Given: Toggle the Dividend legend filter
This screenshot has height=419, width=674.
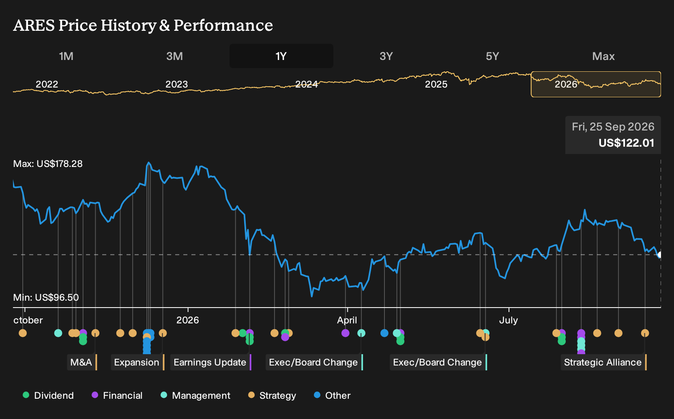Looking at the screenshot, I should 48,395.
